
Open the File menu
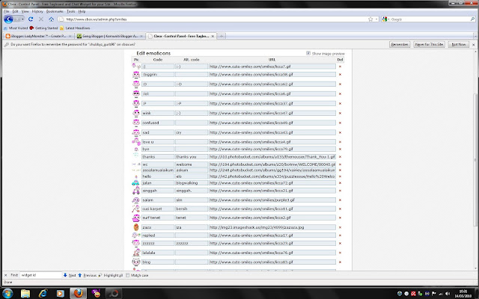coord(7,11)
